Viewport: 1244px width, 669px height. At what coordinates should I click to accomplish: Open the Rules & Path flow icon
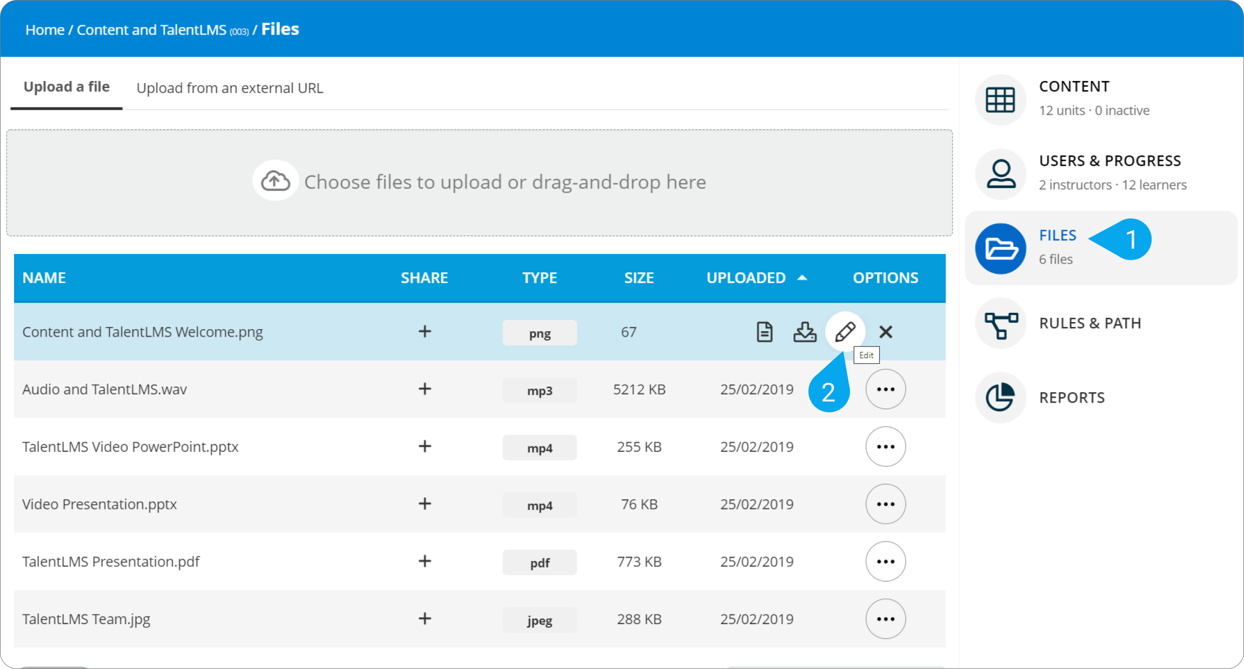(x=1000, y=323)
